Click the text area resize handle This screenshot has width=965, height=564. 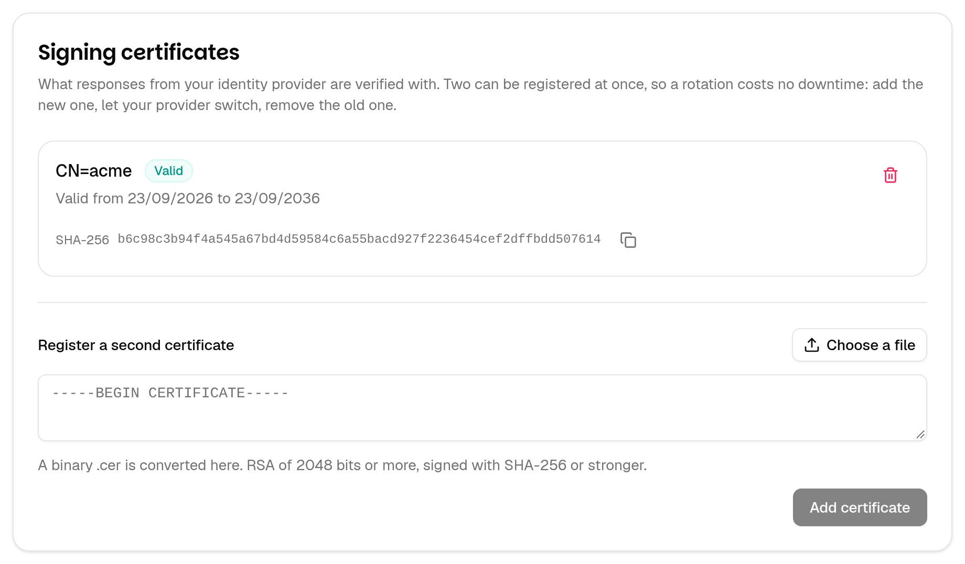point(920,435)
